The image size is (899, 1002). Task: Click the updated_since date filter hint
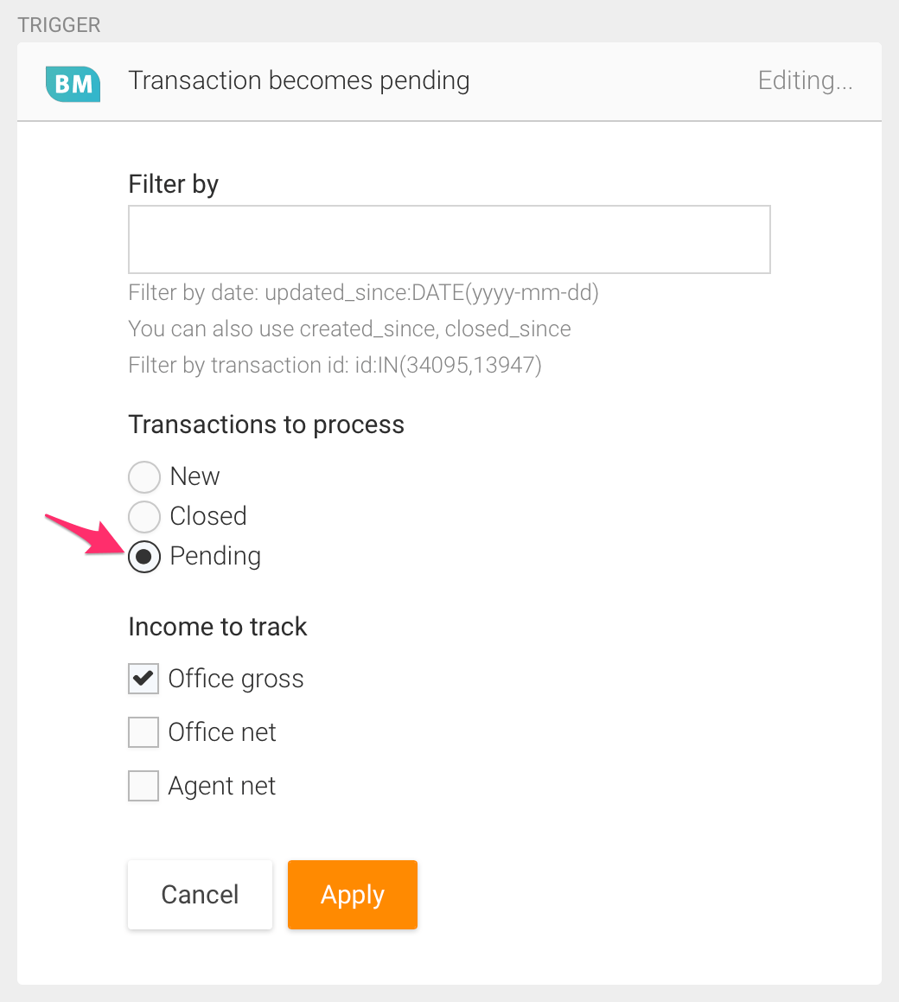[x=363, y=293]
